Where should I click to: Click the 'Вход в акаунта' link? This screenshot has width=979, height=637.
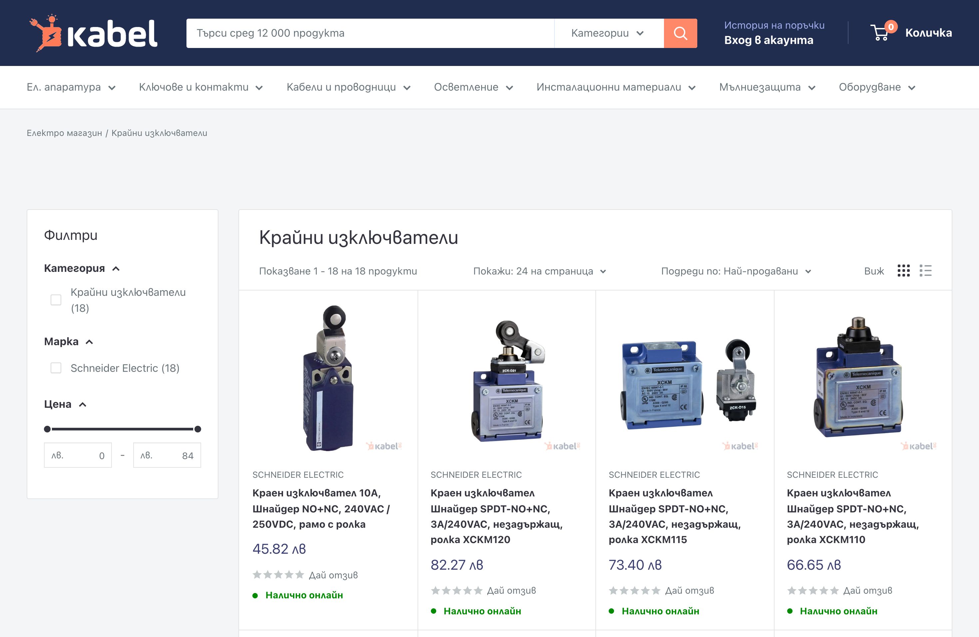[x=769, y=40]
